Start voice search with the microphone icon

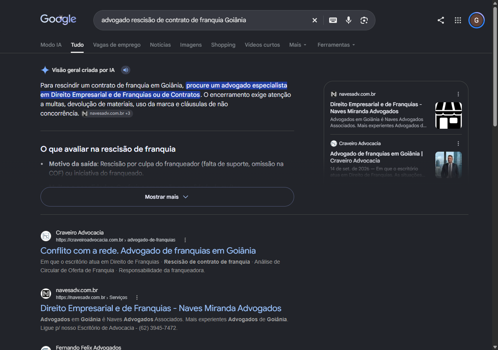(x=349, y=20)
